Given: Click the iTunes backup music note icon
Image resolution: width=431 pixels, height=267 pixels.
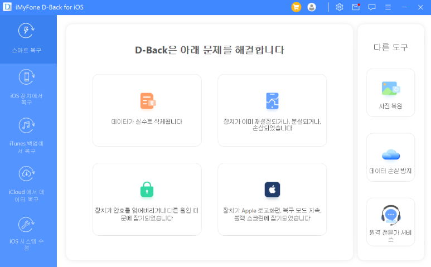Looking at the screenshot, I should tap(26, 125).
